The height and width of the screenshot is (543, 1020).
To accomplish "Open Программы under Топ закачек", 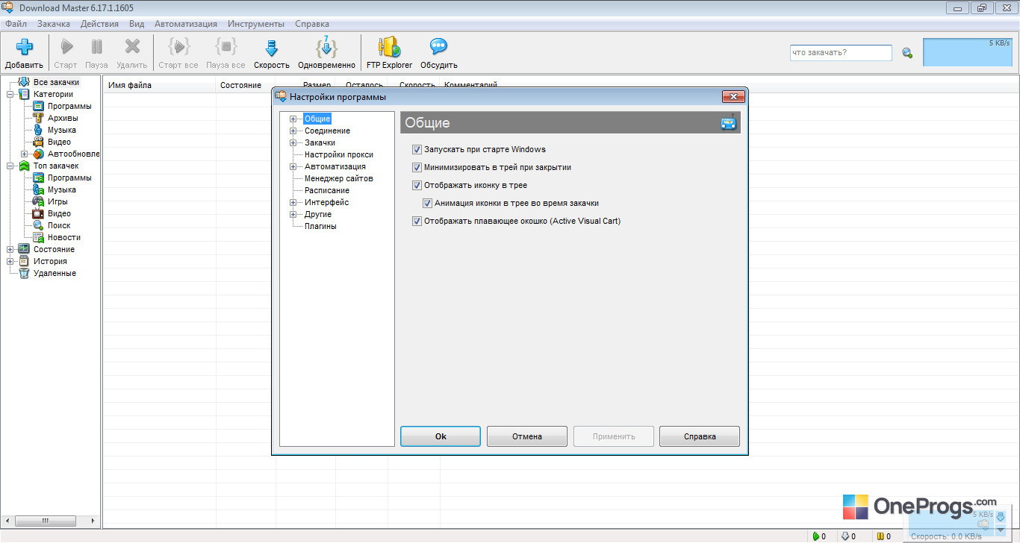I will pyautogui.click(x=69, y=178).
